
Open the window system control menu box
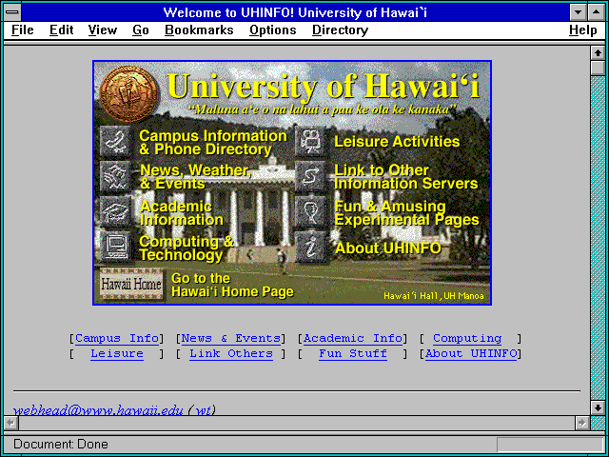coord(12,12)
